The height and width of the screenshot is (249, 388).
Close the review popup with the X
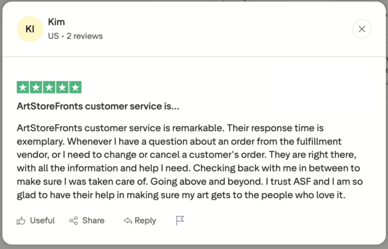362,29
